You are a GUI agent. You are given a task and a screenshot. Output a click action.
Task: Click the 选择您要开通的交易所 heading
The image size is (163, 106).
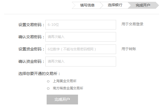pos(39,73)
